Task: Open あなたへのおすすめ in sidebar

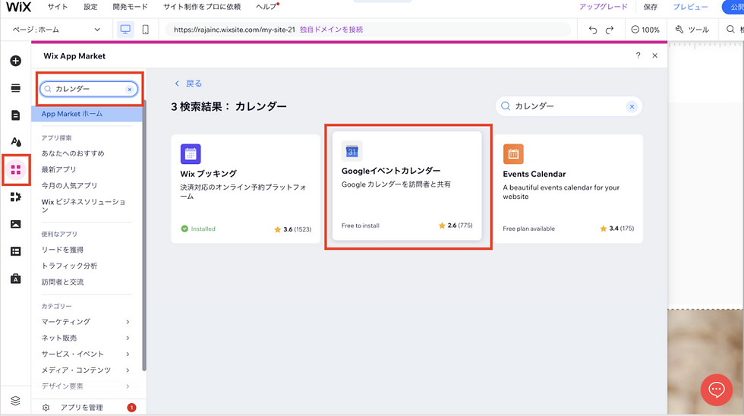Action: click(x=73, y=153)
